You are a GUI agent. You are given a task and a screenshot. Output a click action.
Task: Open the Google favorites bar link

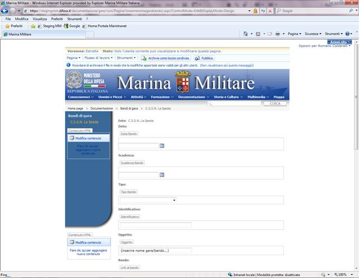72,26
